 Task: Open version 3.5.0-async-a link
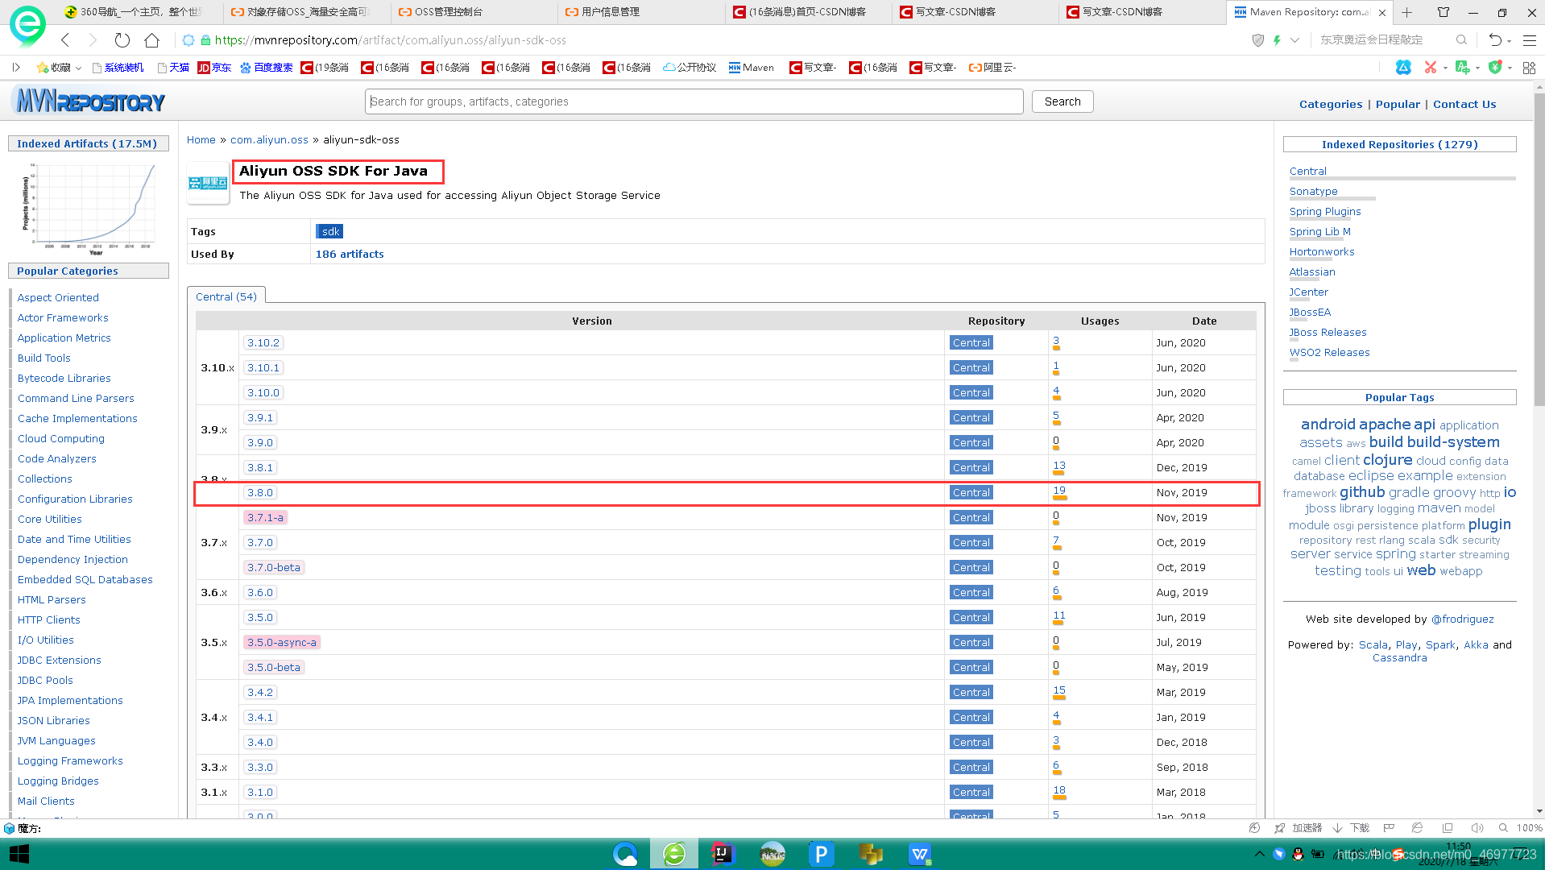pyautogui.click(x=282, y=642)
